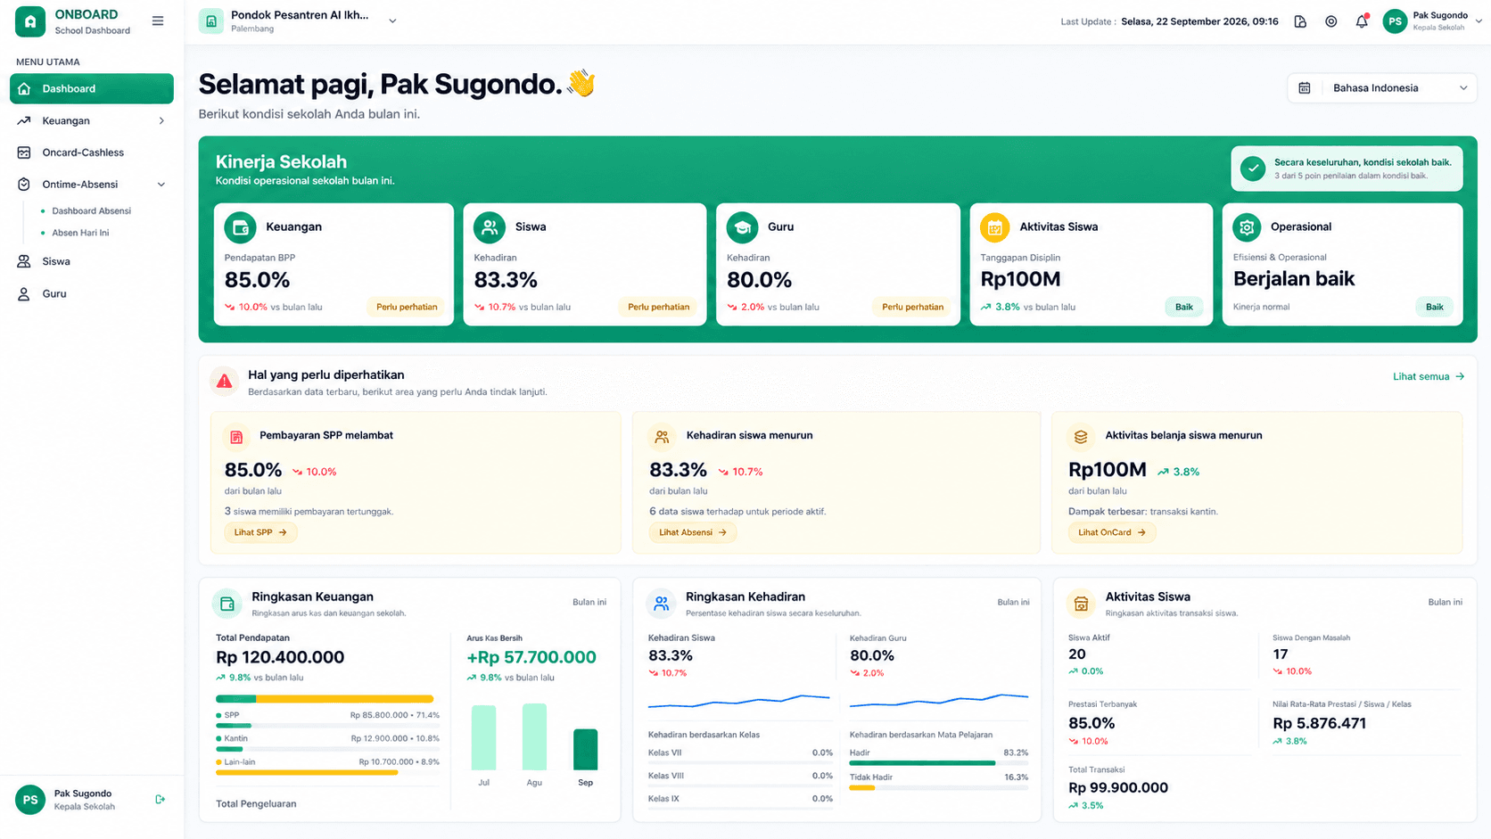
Task: Open the notifications bell icon
Action: pyautogui.click(x=1362, y=21)
